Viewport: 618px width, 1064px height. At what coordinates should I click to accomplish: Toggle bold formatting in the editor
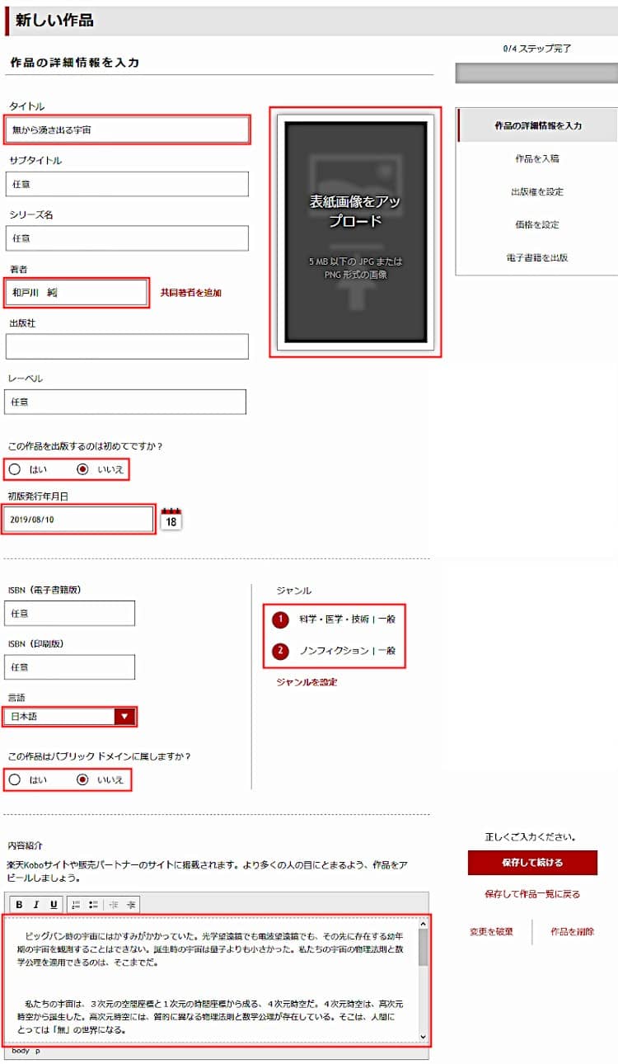coord(20,904)
